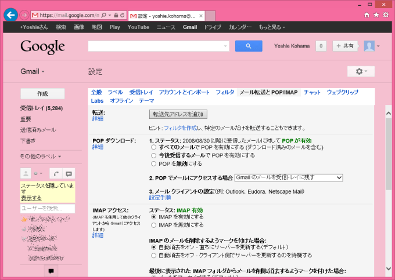Click the chat profile avatar icon
This screenshot has height=280, width=395.
tap(26, 173)
